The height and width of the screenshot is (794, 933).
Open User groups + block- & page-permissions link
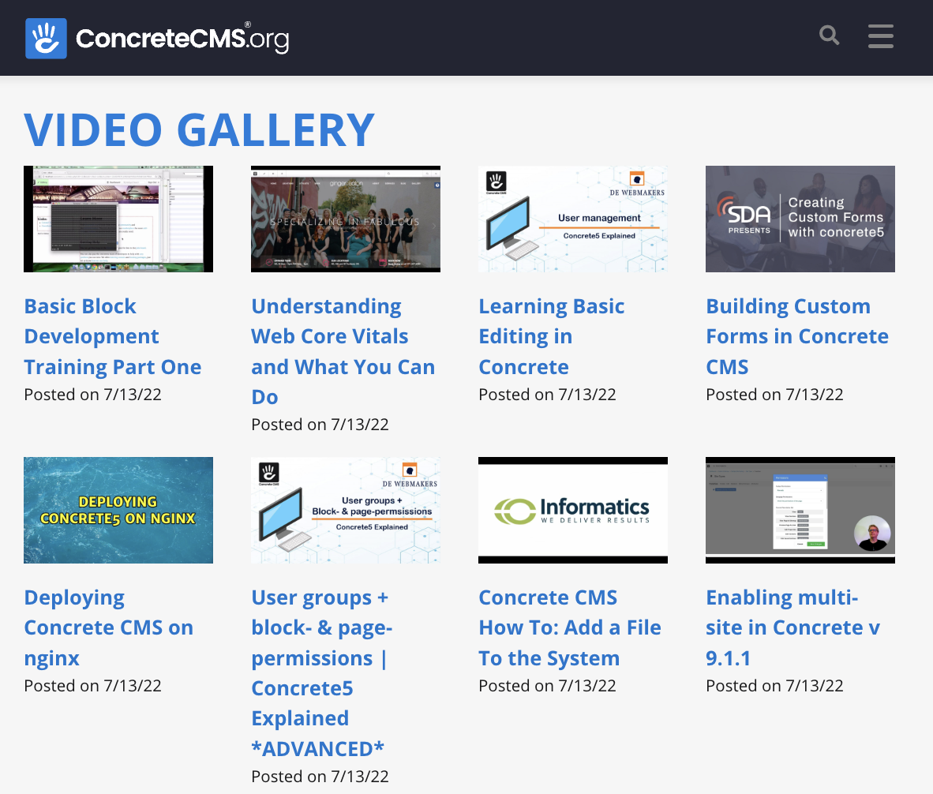point(321,672)
